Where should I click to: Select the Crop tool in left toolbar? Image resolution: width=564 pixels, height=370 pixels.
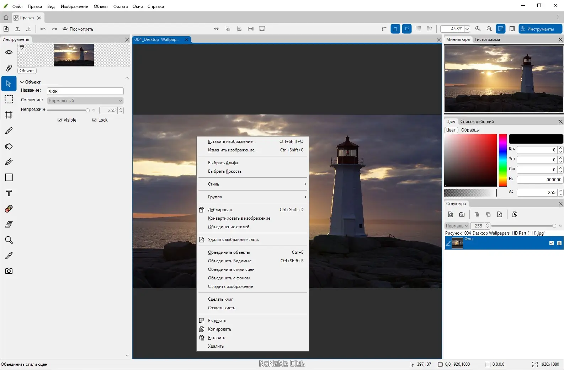tap(9, 115)
